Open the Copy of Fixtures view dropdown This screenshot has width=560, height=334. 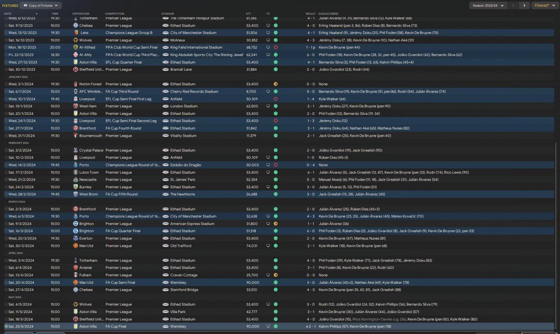pos(41,6)
